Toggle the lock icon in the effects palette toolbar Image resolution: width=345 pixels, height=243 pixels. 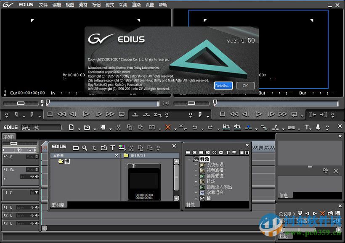(247, 152)
